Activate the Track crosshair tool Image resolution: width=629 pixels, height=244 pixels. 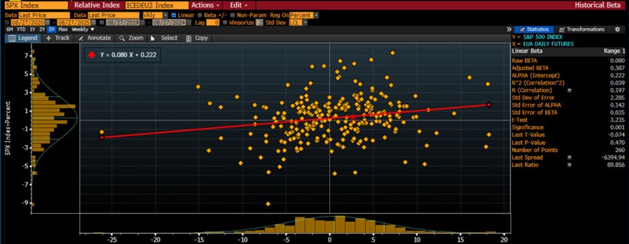point(57,38)
